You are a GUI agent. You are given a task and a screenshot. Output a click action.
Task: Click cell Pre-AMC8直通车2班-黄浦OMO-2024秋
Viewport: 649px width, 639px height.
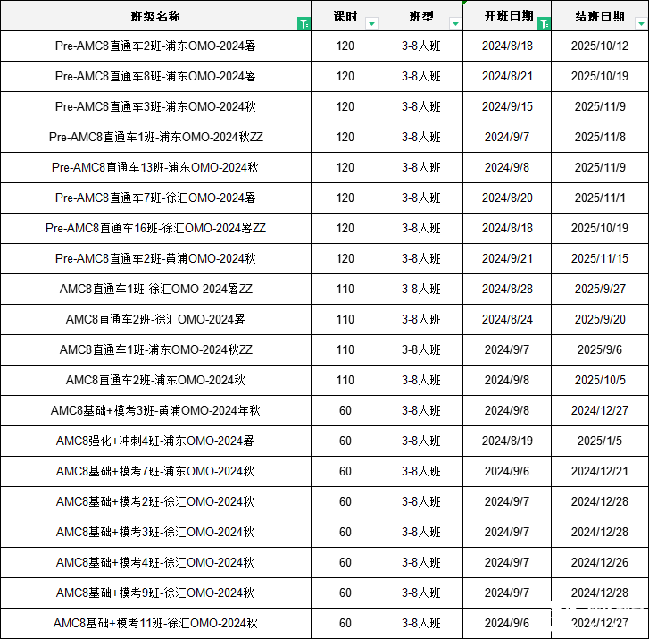pyautogui.click(x=155, y=258)
